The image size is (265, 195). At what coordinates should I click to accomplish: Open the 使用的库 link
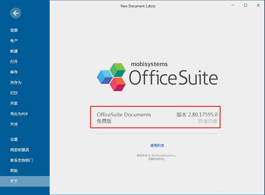pos(157,145)
